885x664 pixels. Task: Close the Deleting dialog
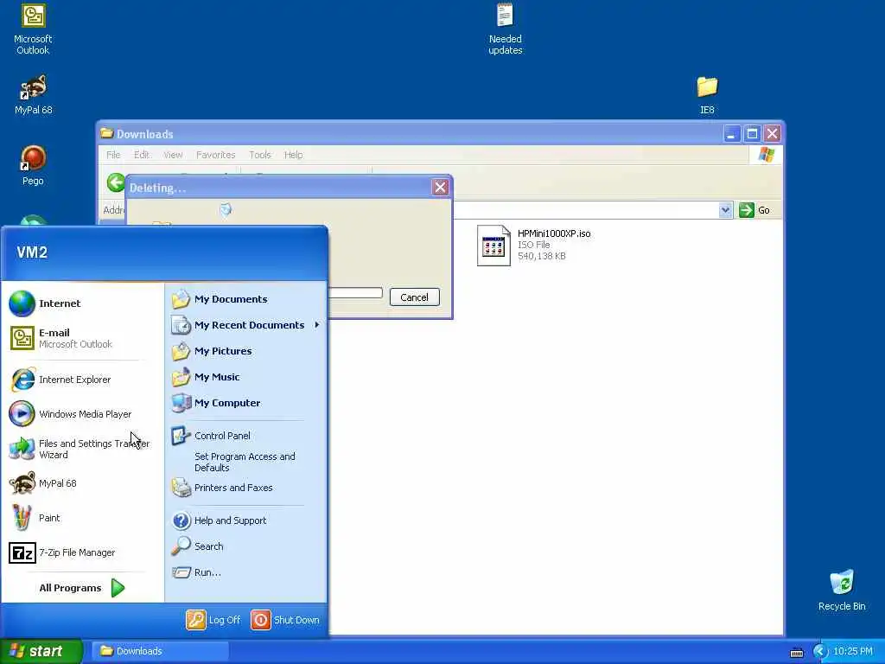coord(440,188)
